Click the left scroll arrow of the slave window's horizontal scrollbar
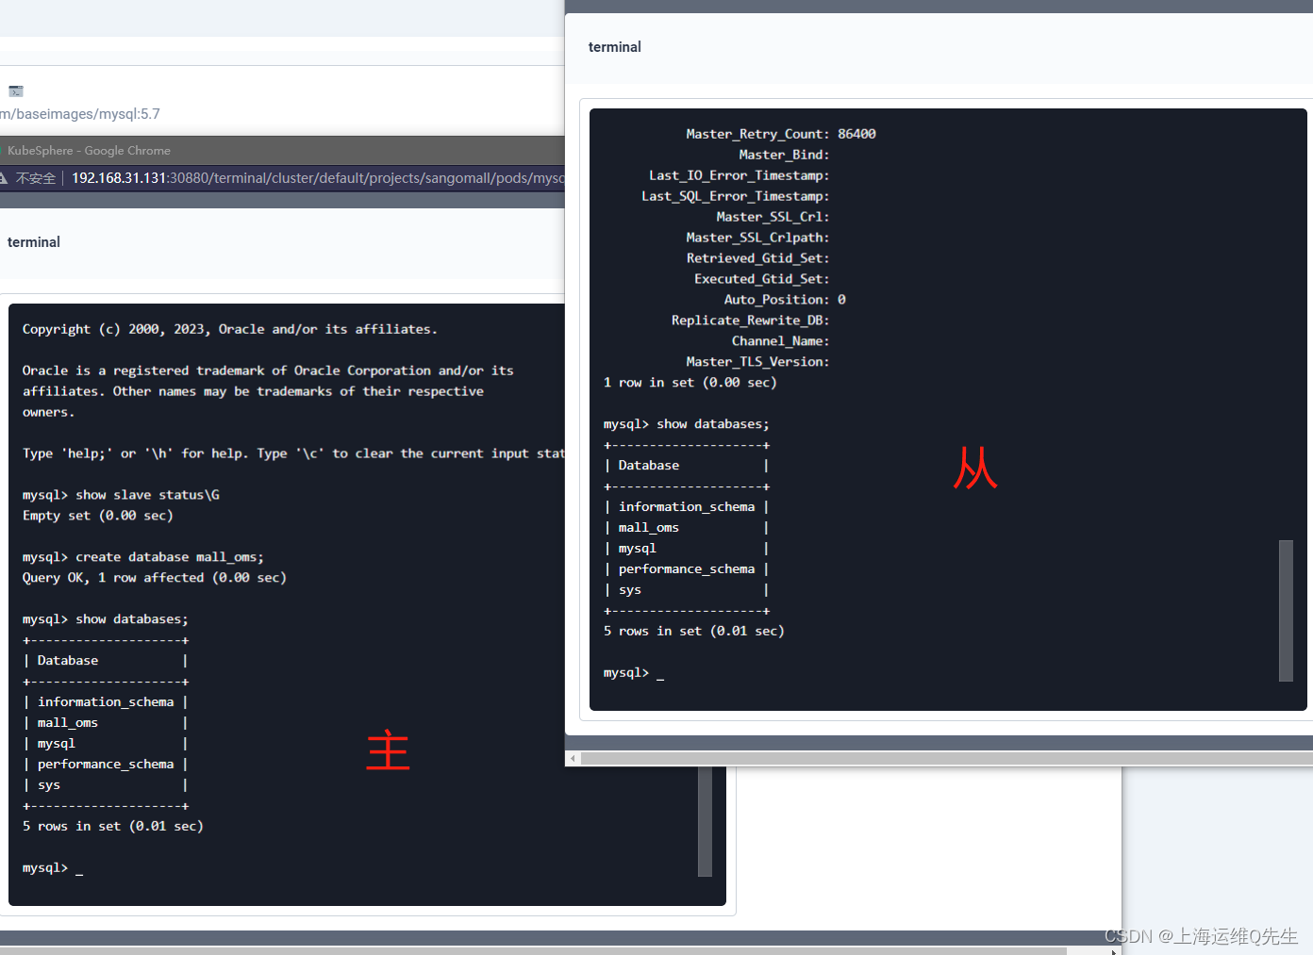The width and height of the screenshot is (1313, 955). (573, 758)
